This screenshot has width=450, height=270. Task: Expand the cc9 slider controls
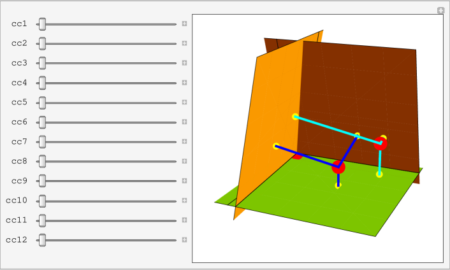tap(185, 181)
